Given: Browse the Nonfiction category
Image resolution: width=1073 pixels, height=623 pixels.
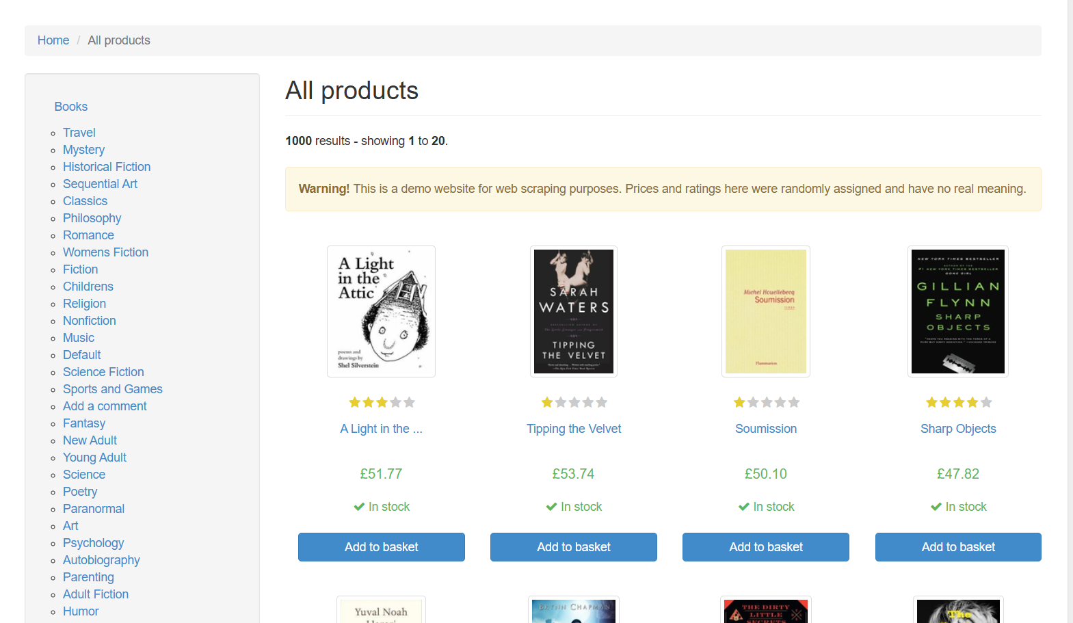Looking at the screenshot, I should click(x=90, y=321).
